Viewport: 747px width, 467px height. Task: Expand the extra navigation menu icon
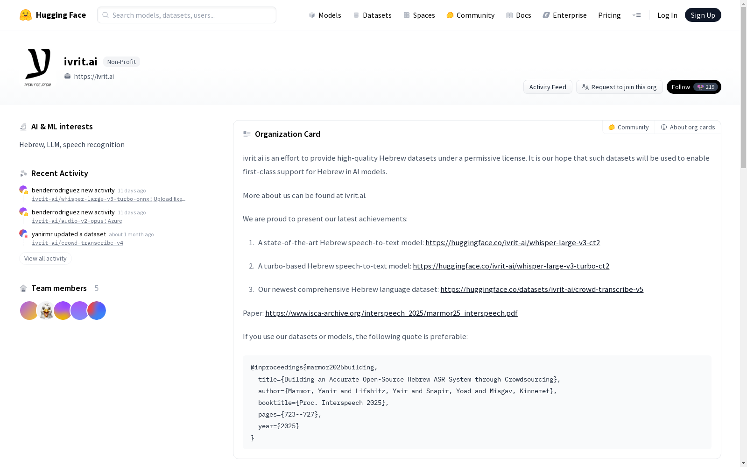click(636, 15)
